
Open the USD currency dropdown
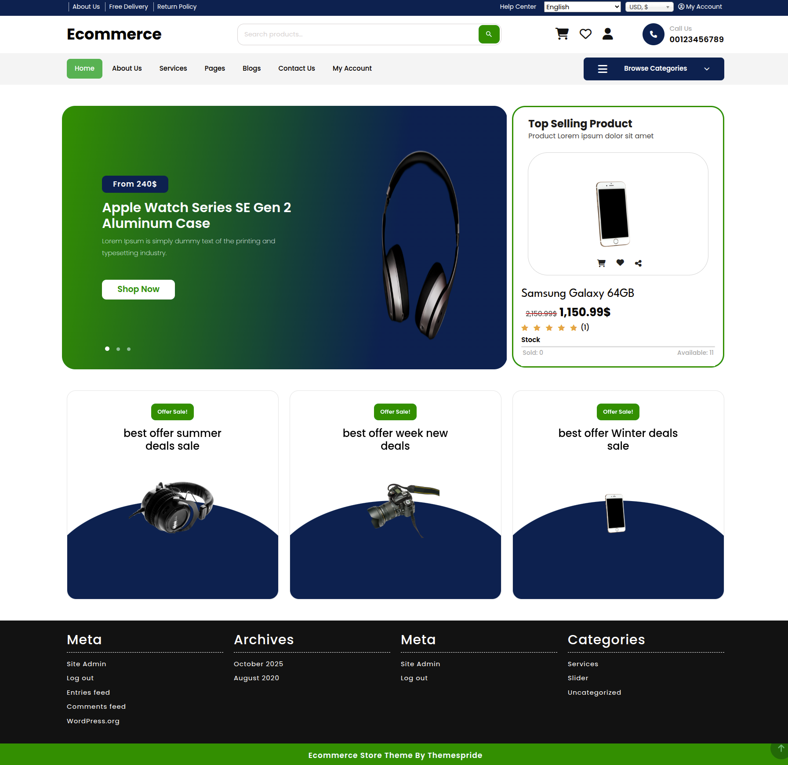pyautogui.click(x=649, y=7)
